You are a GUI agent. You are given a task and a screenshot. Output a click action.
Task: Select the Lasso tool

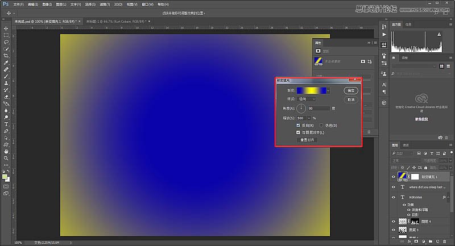click(6, 42)
